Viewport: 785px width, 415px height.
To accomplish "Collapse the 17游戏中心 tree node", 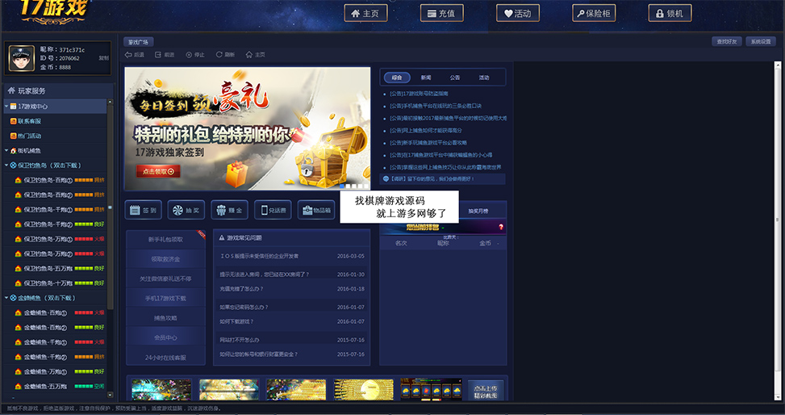I will click(6, 107).
